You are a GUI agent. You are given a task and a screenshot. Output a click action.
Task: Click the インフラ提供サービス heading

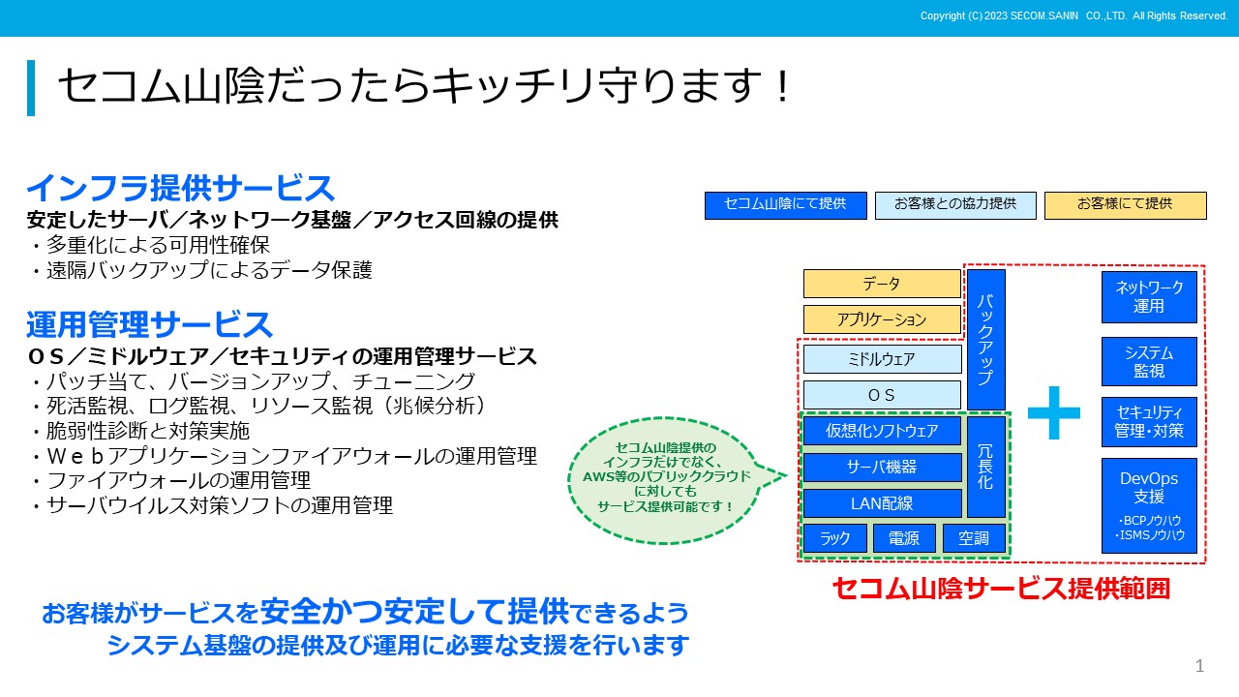tap(180, 187)
